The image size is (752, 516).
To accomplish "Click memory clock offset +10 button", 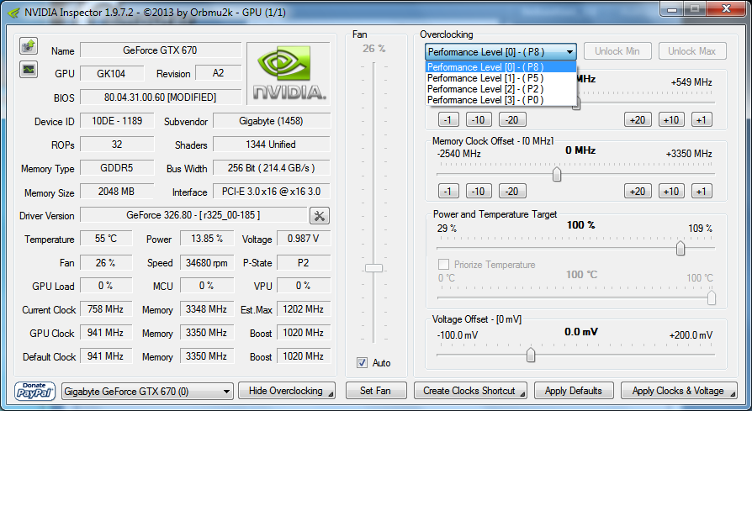I will 671,191.
